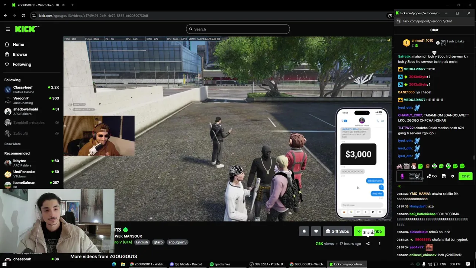Open the hamburger menu next to Kick logo
The width and height of the screenshot is (476, 268).
(8, 29)
